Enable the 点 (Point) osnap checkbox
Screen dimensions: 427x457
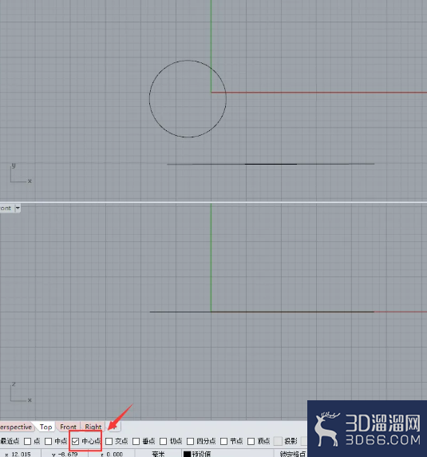(28, 441)
